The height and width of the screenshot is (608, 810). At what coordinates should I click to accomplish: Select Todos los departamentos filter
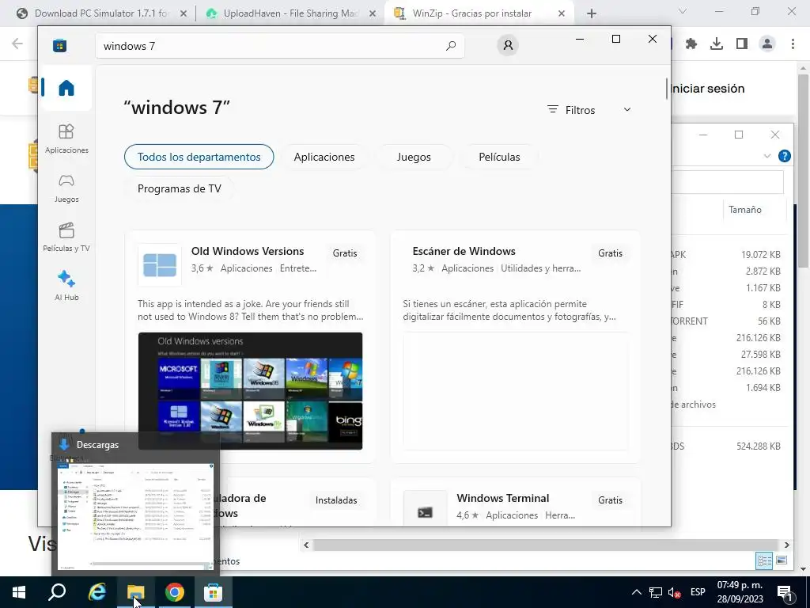click(199, 157)
